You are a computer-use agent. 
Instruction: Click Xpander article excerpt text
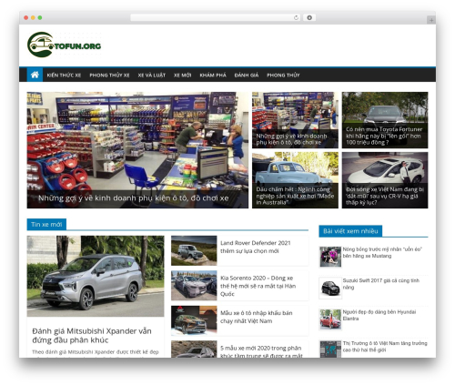[96, 352]
